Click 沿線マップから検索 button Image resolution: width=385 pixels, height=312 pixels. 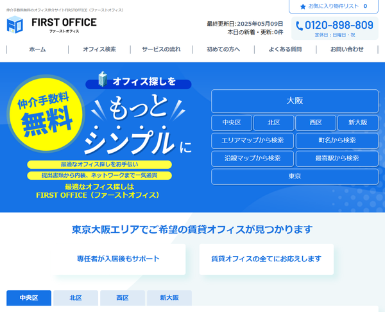tap(252, 159)
